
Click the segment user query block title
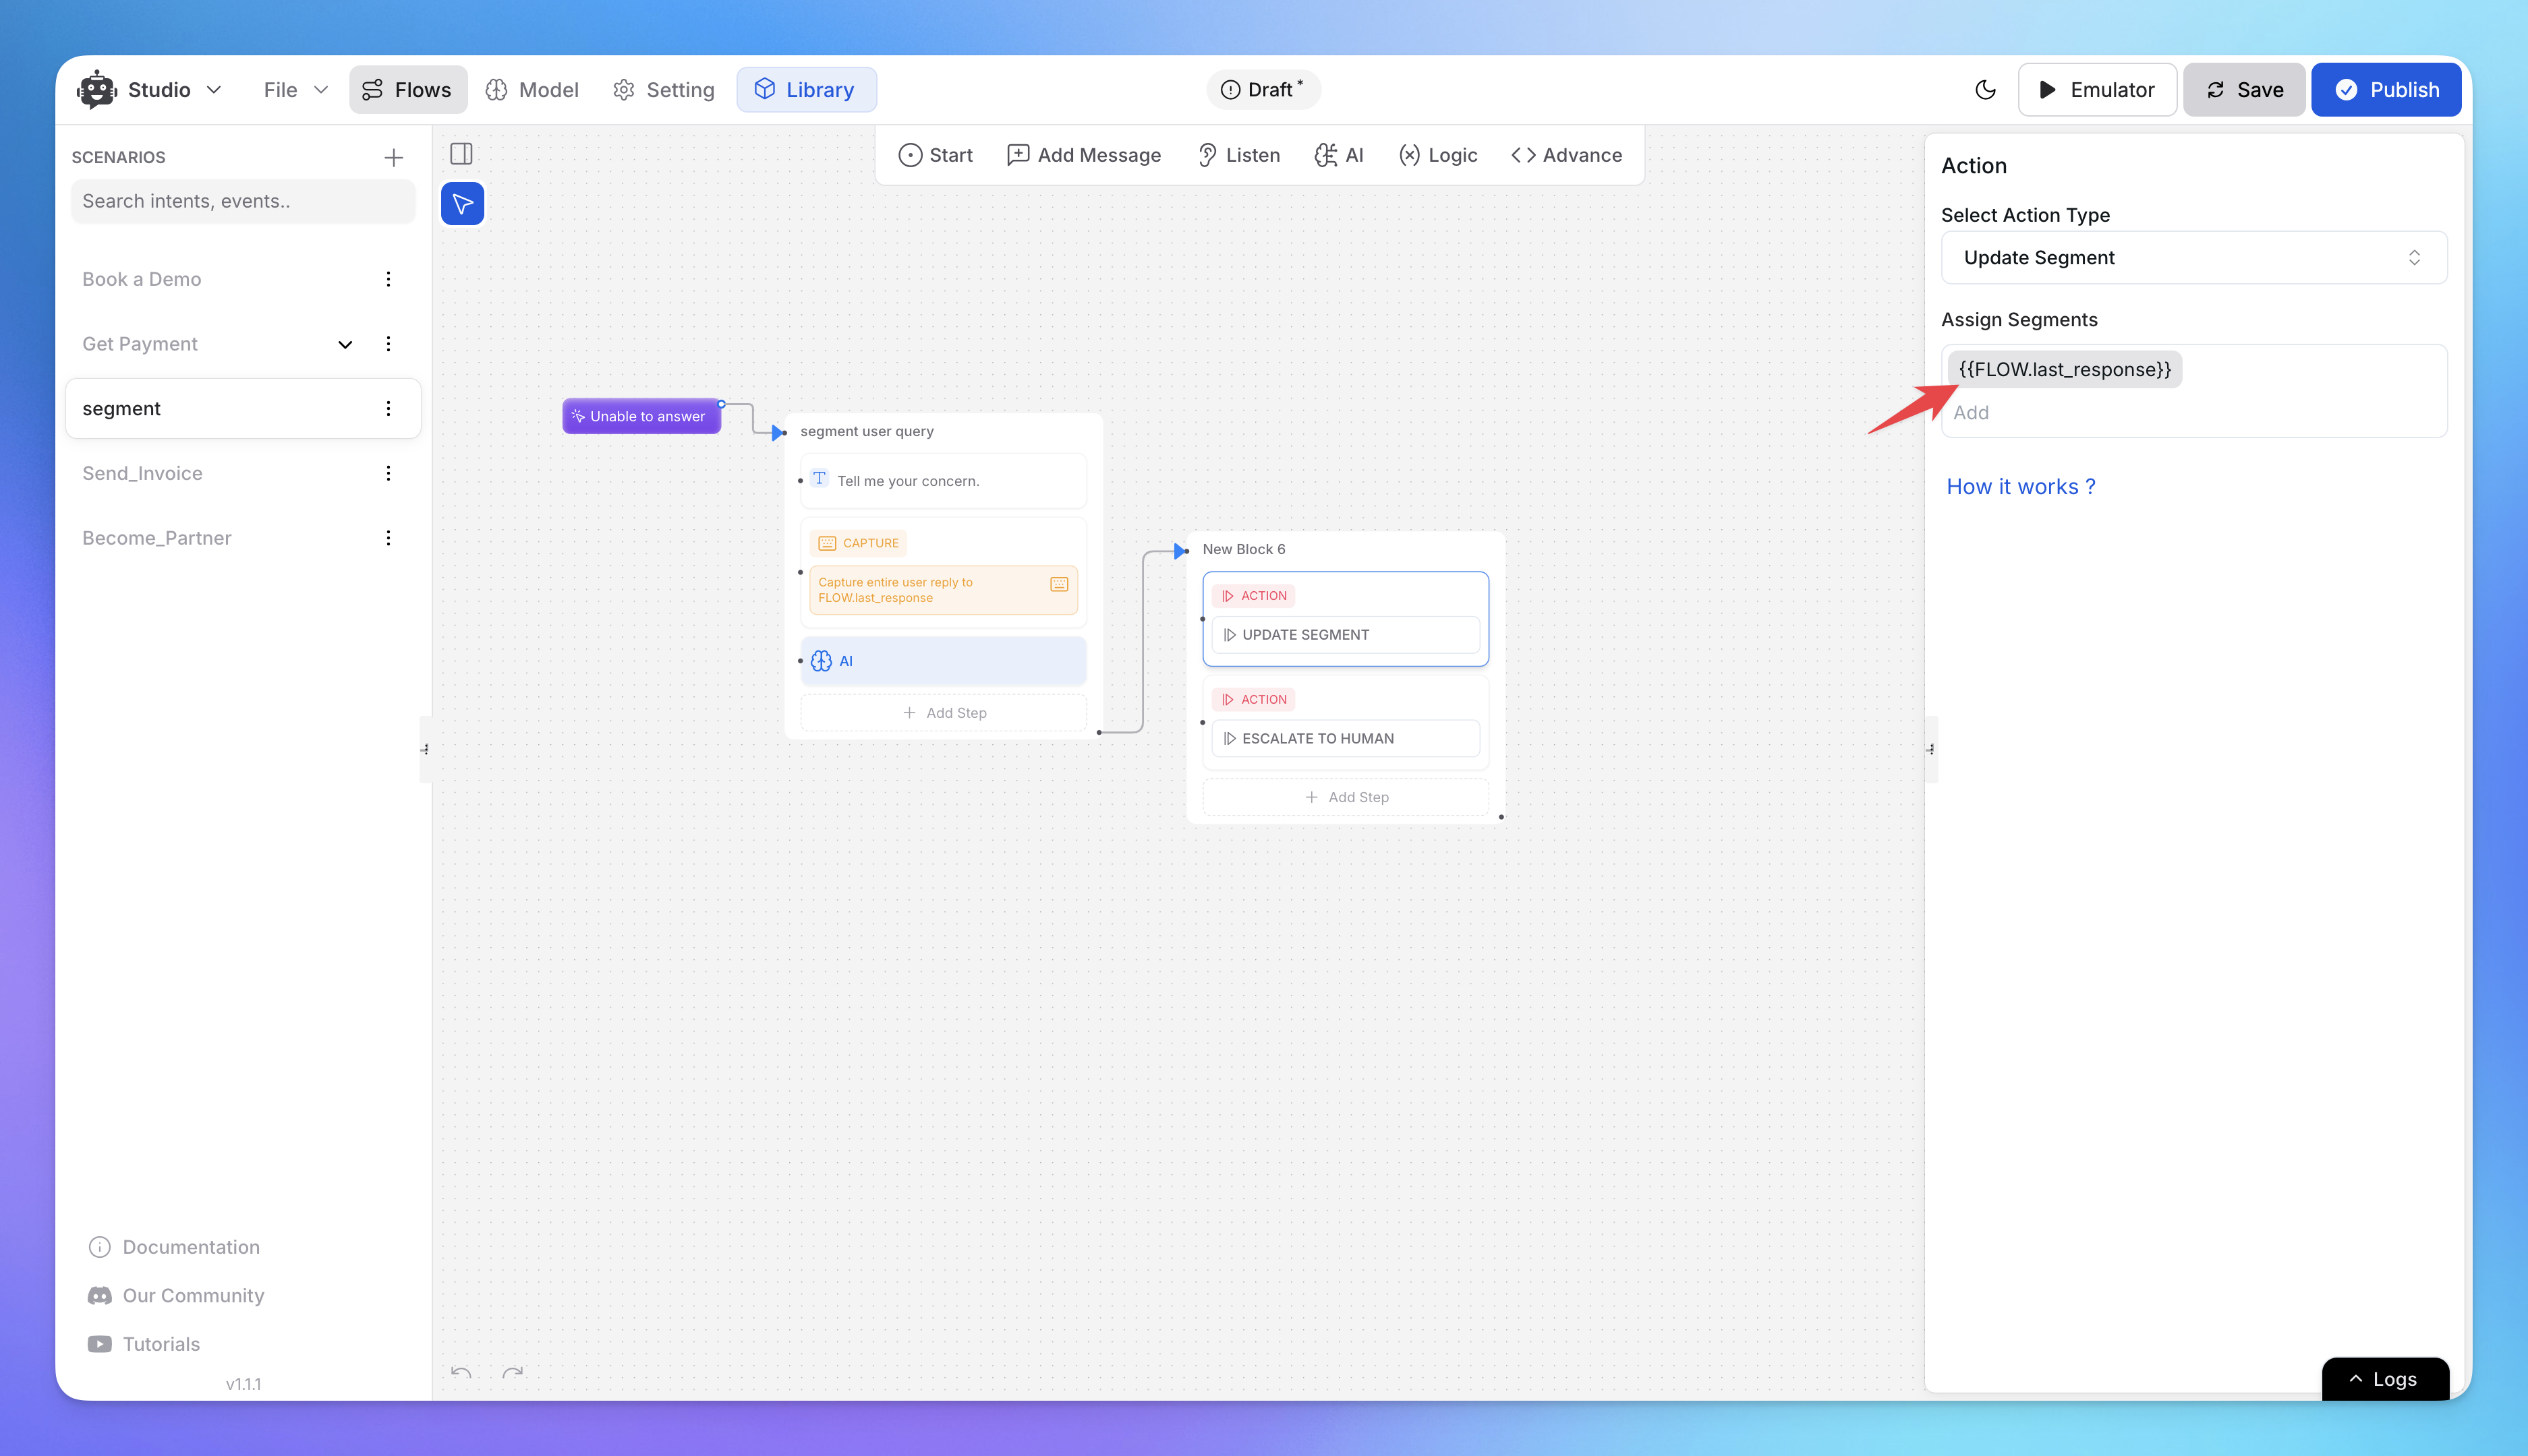(x=866, y=431)
